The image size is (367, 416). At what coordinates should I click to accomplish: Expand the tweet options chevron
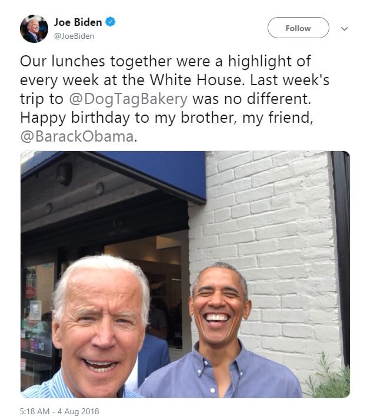tap(345, 28)
